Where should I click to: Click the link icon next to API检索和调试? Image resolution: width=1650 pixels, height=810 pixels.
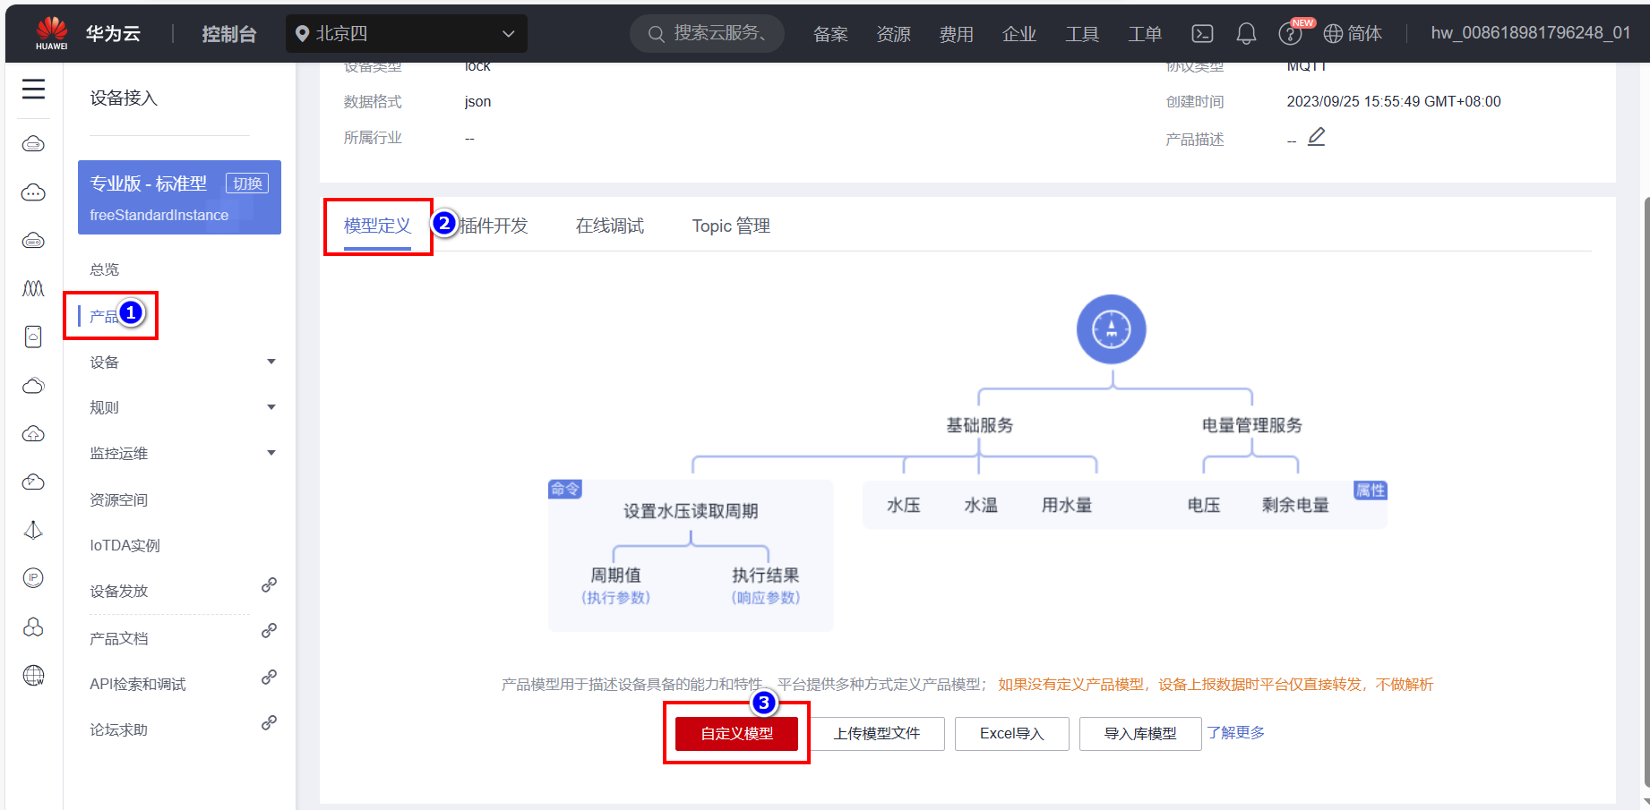coord(269,678)
